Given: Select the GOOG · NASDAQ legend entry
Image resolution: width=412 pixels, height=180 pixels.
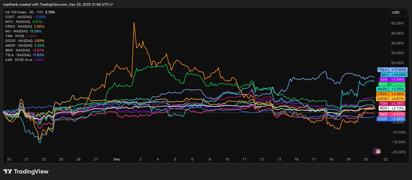Looking at the screenshot, I should [x=25, y=41].
